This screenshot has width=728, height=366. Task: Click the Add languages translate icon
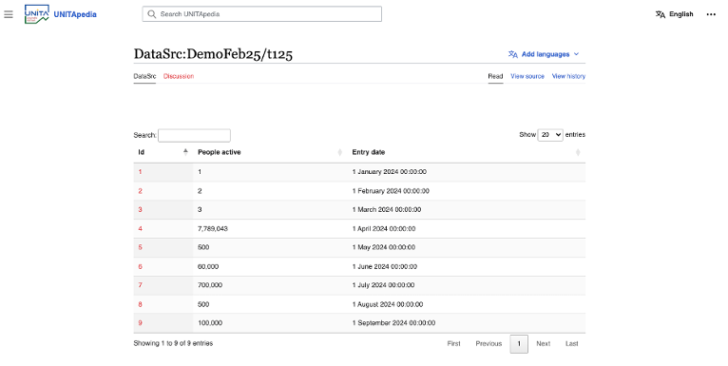(x=512, y=54)
